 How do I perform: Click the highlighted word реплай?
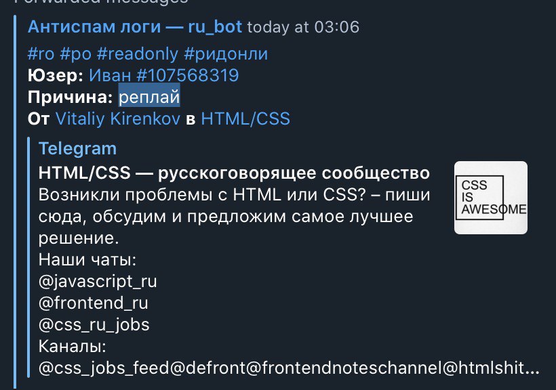pyautogui.click(x=149, y=97)
